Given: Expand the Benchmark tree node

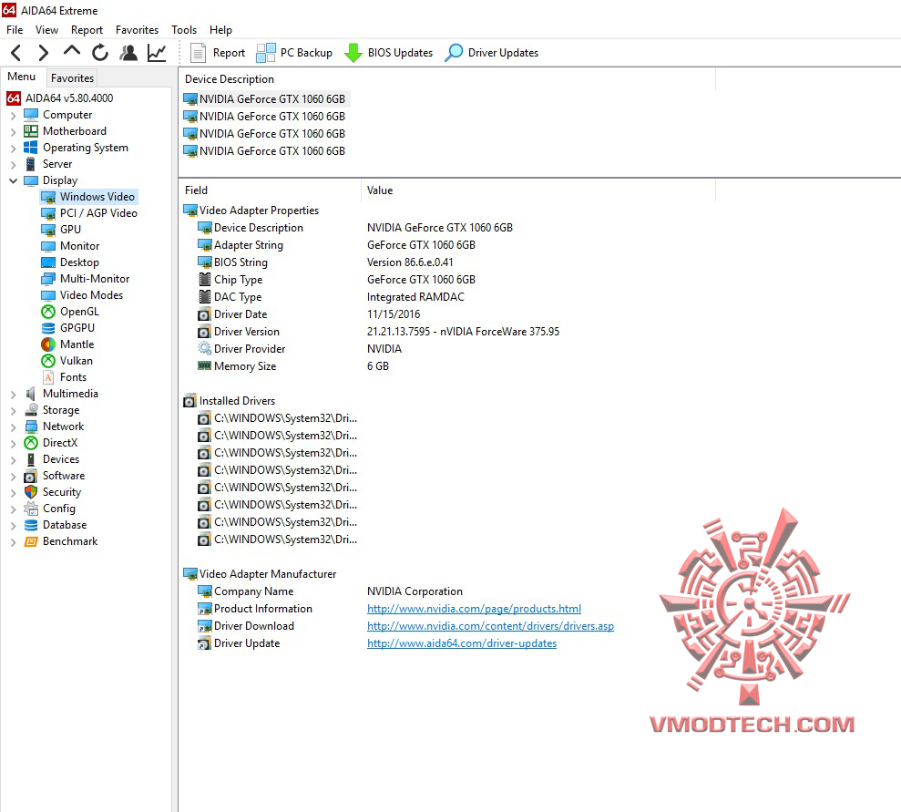Looking at the screenshot, I should (x=14, y=542).
